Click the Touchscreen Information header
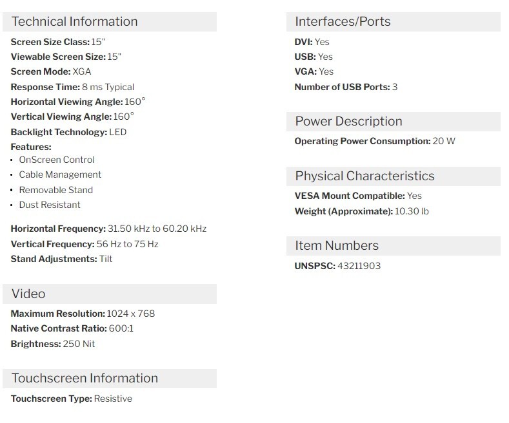Screen dimensions: 509x423 coord(110,379)
